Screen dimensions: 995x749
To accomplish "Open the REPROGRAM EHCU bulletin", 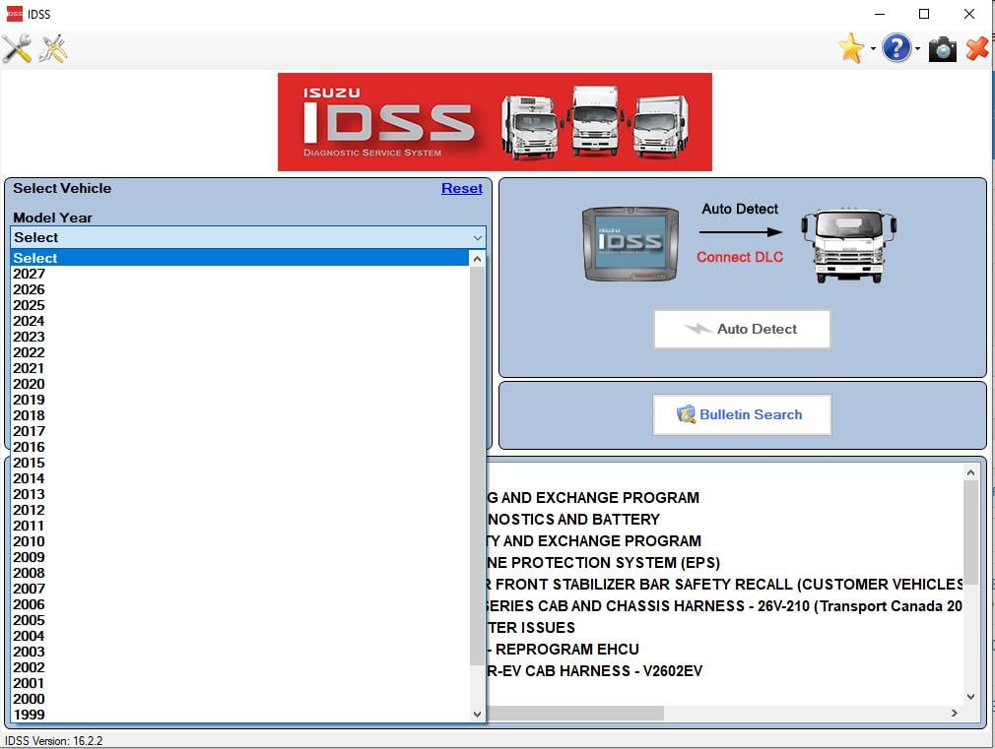I will coord(564,650).
